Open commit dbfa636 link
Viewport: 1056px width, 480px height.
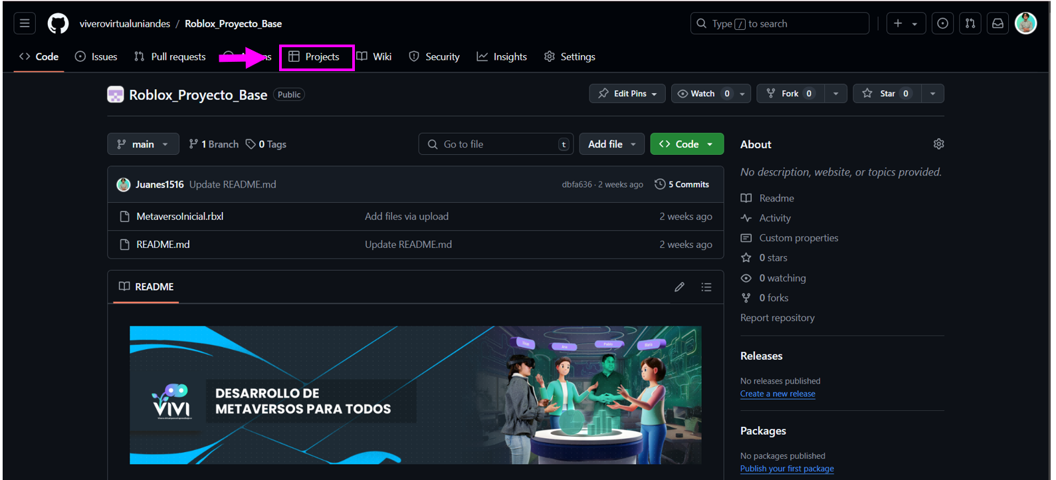pos(577,185)
